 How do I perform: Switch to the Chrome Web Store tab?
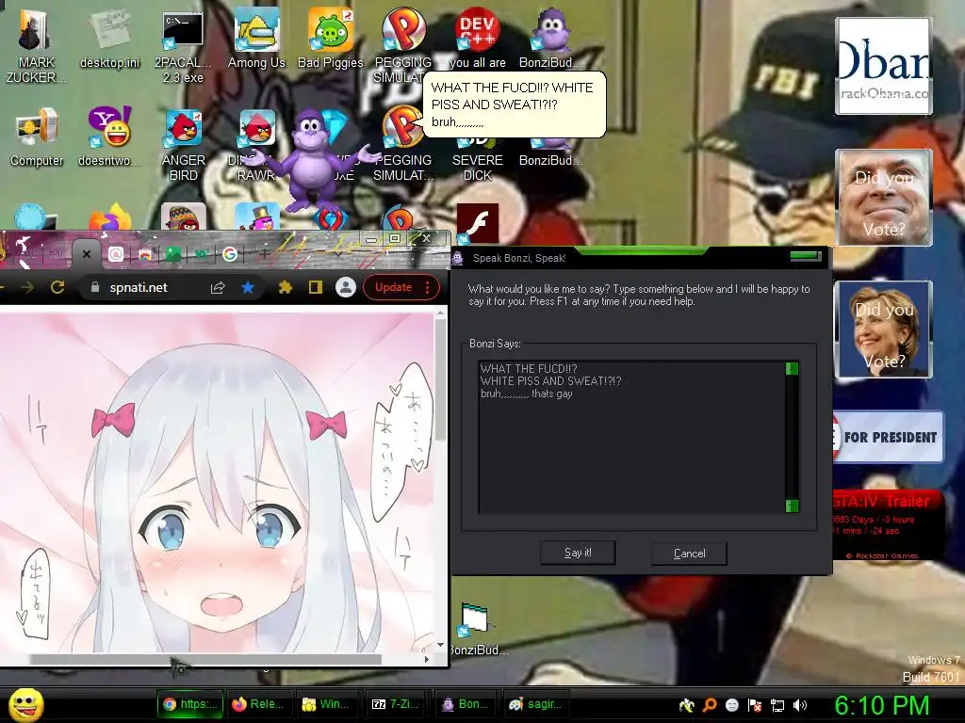point(145,254)
